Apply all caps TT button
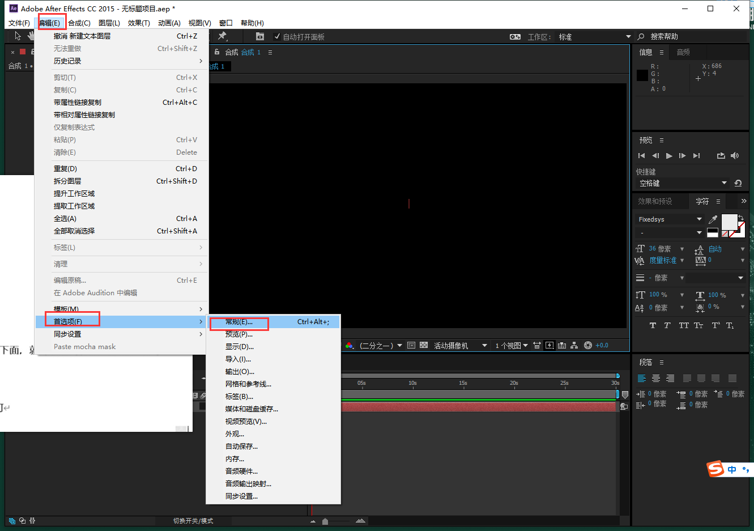 (684, 325)
